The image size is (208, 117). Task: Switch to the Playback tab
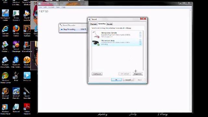94,24
